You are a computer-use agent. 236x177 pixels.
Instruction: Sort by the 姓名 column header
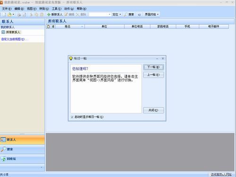pyautogui.click(x=70, y=26)
